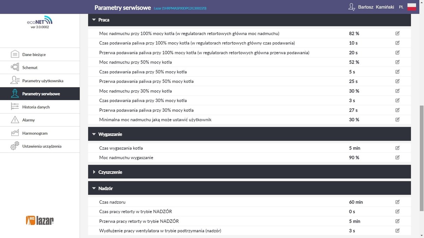424x238 pixels.
Task: Expand the Czyszczenie section
Action: [94, 172]
